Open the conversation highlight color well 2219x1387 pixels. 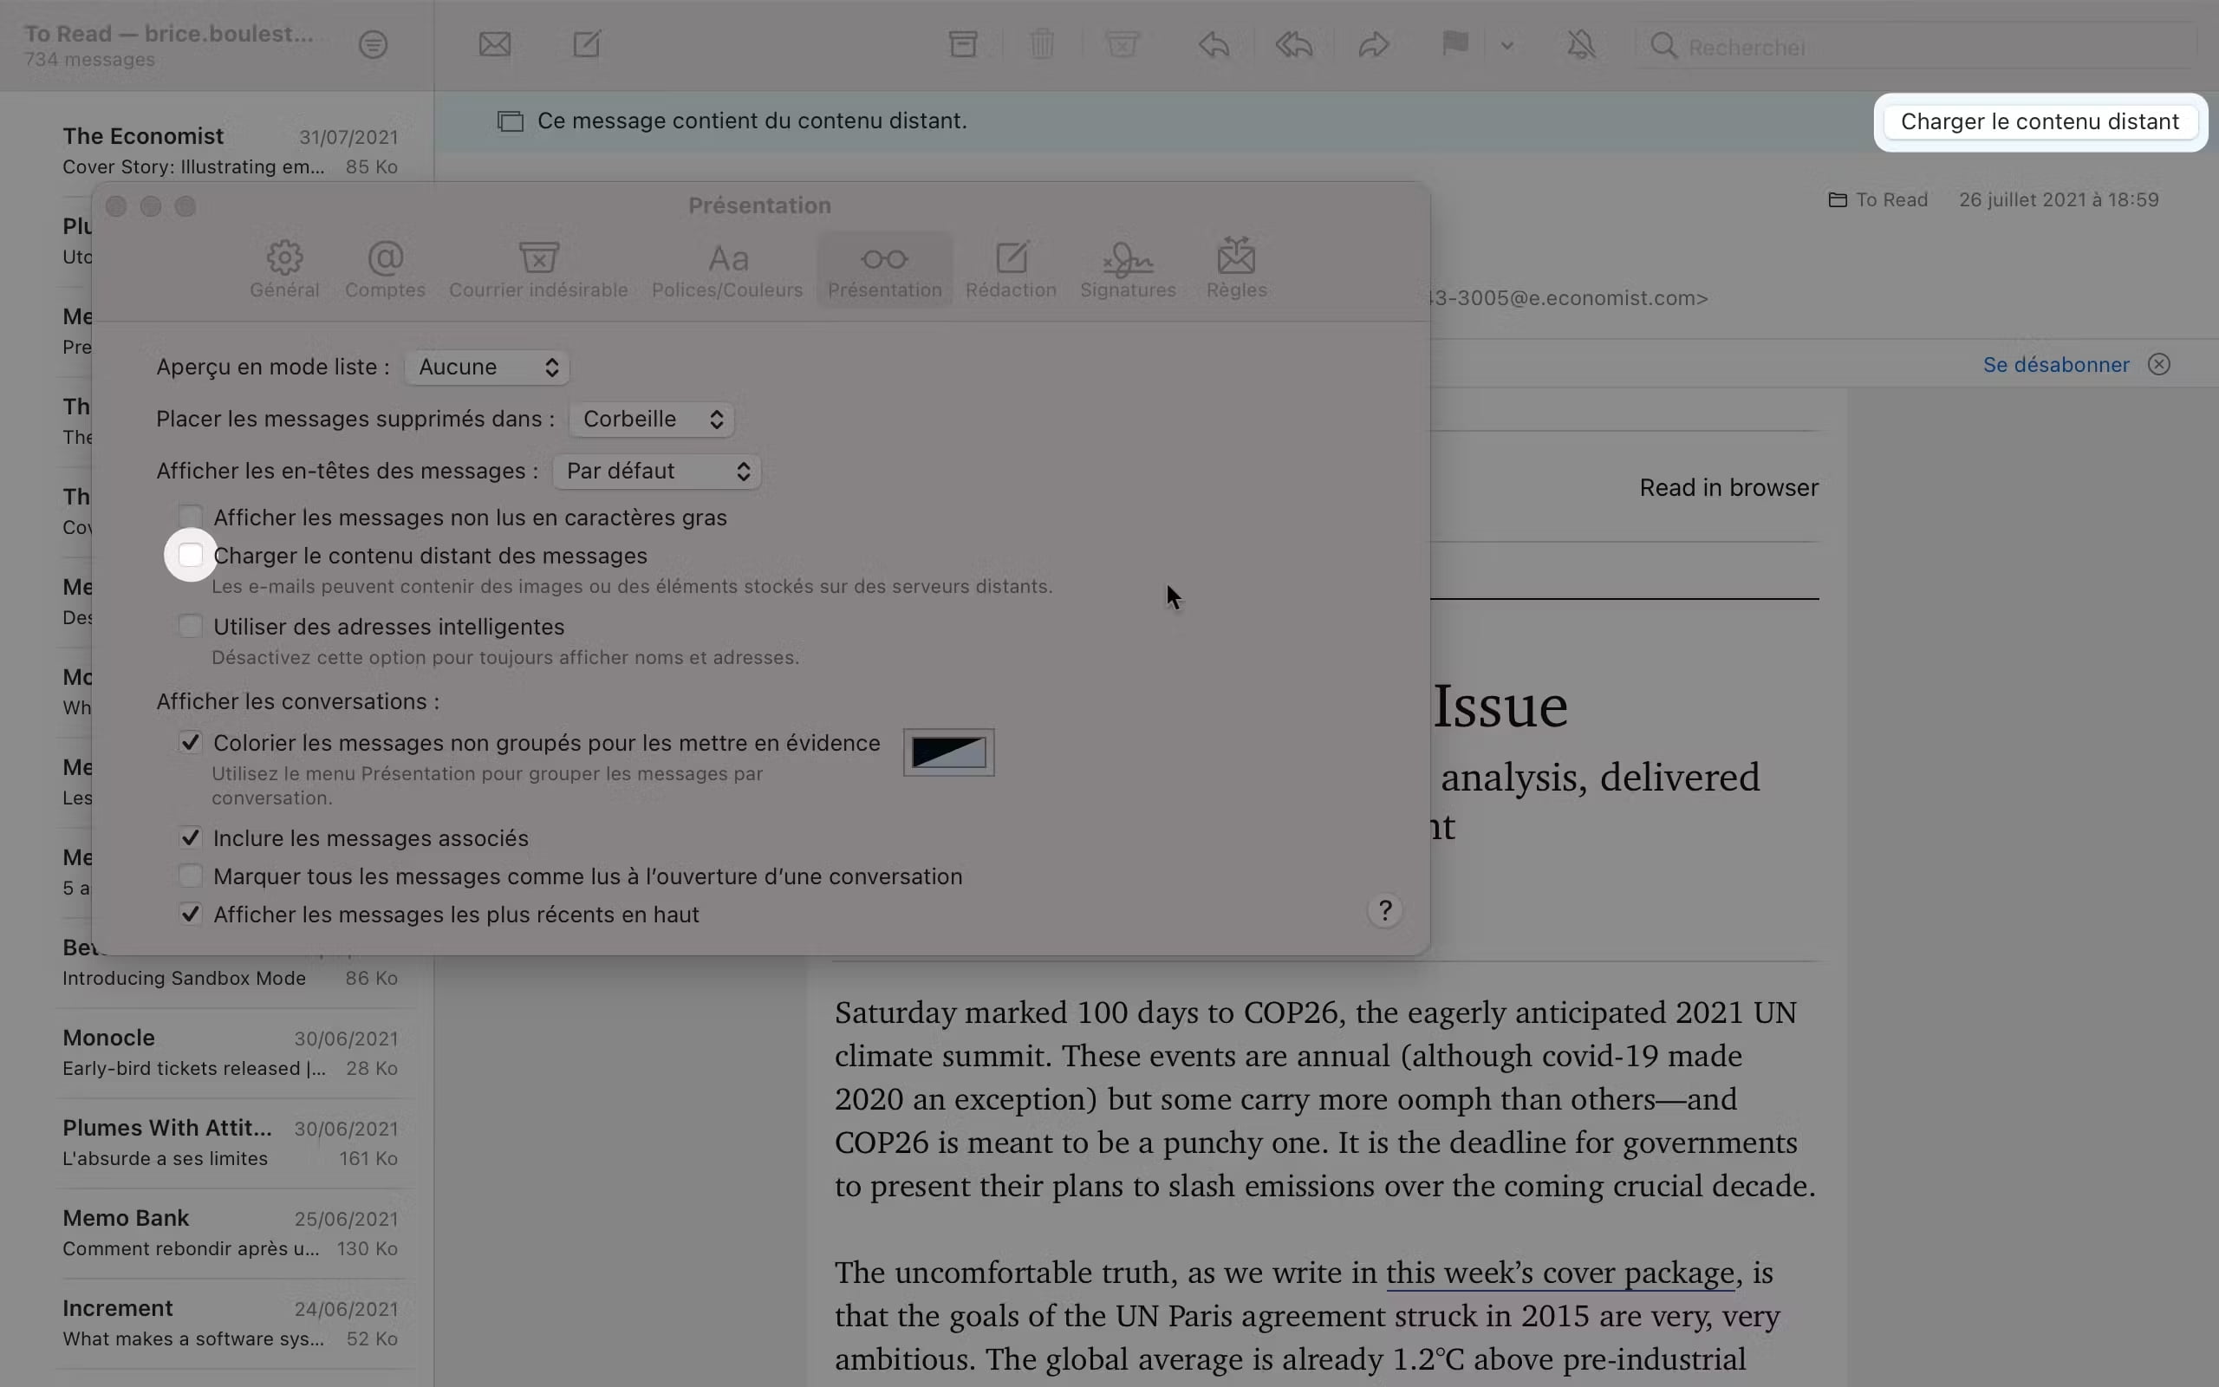[949, 753]
